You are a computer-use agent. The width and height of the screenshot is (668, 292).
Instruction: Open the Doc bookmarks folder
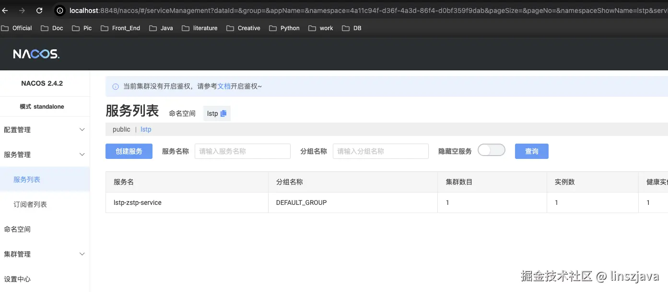coord(52,28)
